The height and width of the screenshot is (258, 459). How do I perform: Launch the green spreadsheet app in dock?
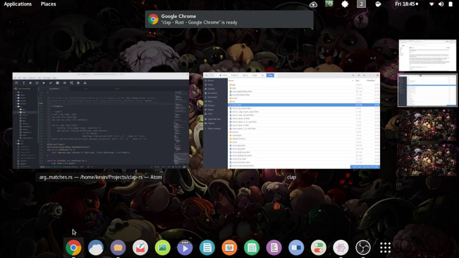[252, 248]
